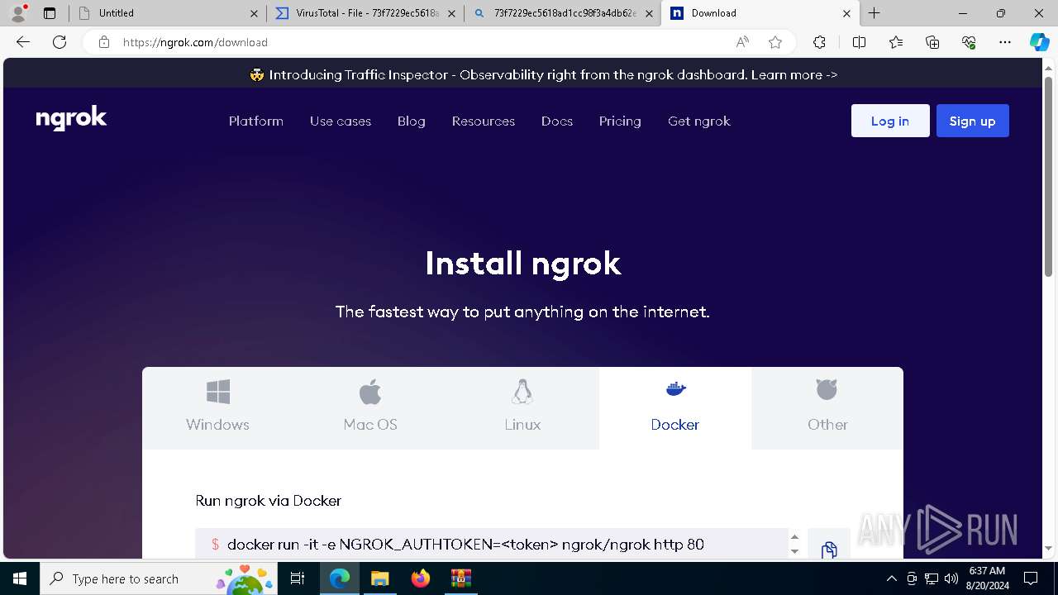The image size is (1058, 595).
Task: Go back to previous page
Action: [23, 42]
